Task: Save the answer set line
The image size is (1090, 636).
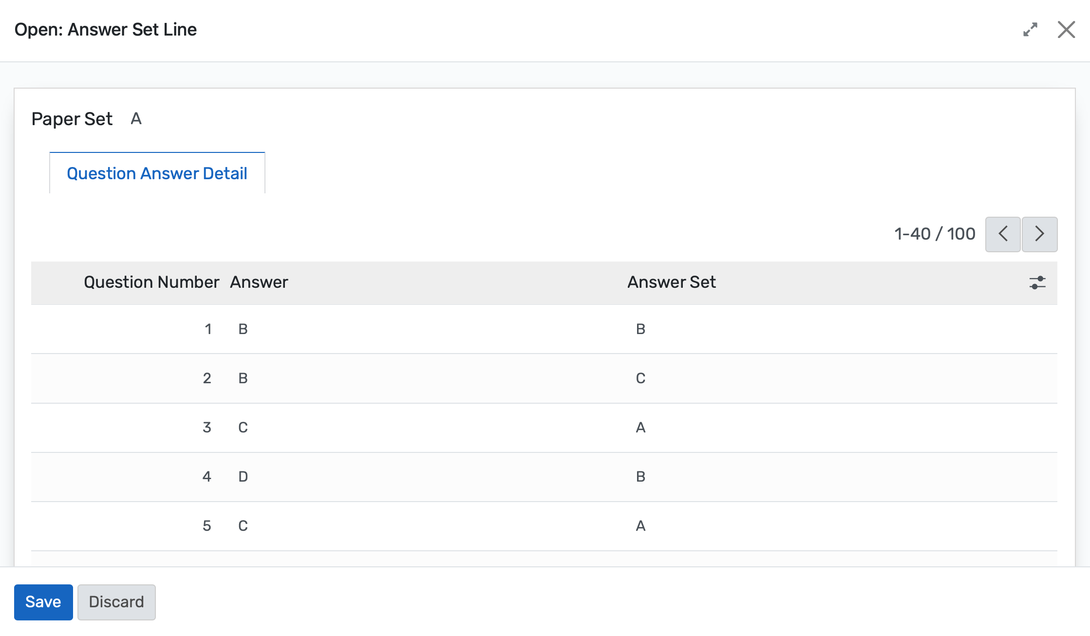Action: coord(43,602)
